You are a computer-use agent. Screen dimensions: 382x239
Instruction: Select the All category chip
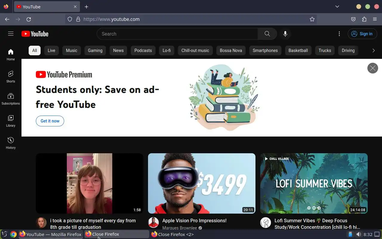(x=35, y=50)
